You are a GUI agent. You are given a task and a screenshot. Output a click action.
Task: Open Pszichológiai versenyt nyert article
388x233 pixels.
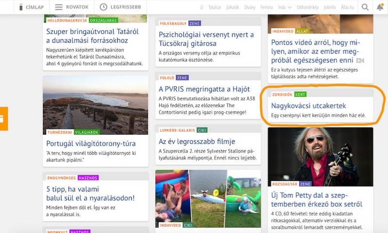(207, 39)
